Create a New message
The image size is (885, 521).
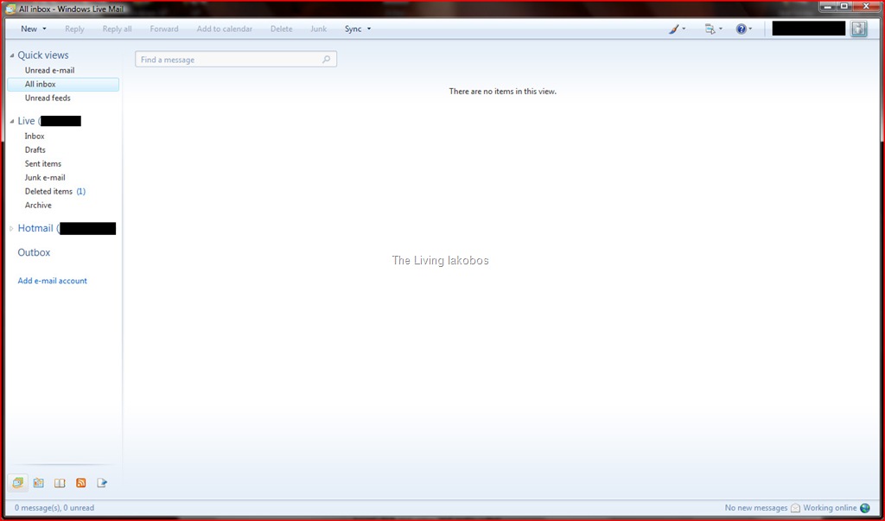(29, 29)
